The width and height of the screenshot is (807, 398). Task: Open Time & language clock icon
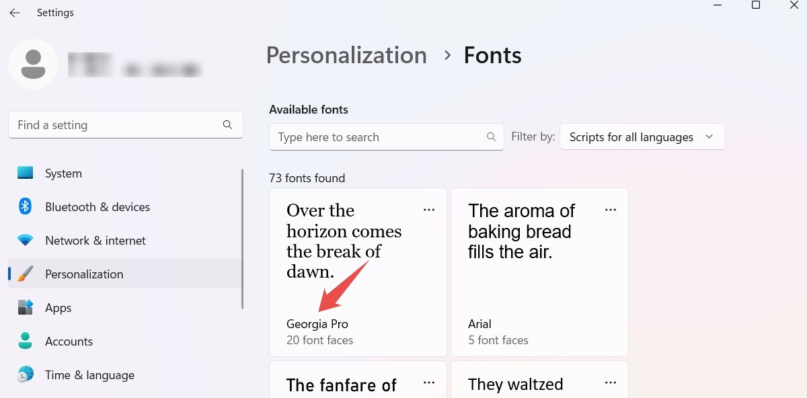point(25,374)
